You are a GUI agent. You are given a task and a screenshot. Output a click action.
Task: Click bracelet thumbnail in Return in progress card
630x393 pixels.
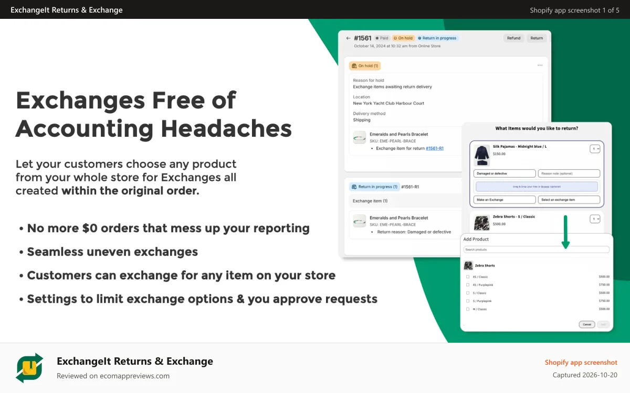point(359,221)
